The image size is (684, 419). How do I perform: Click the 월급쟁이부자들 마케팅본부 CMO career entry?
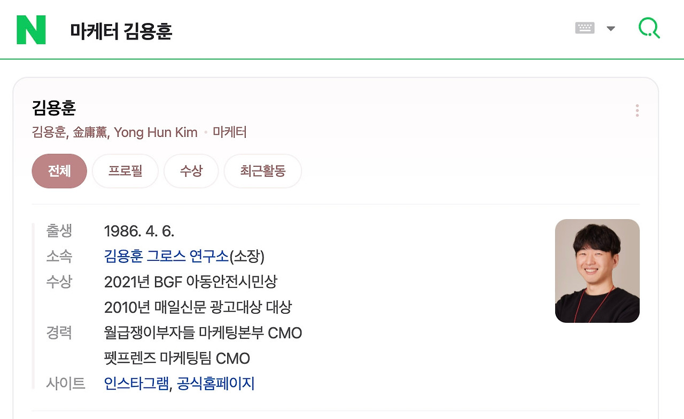(203, 333)
